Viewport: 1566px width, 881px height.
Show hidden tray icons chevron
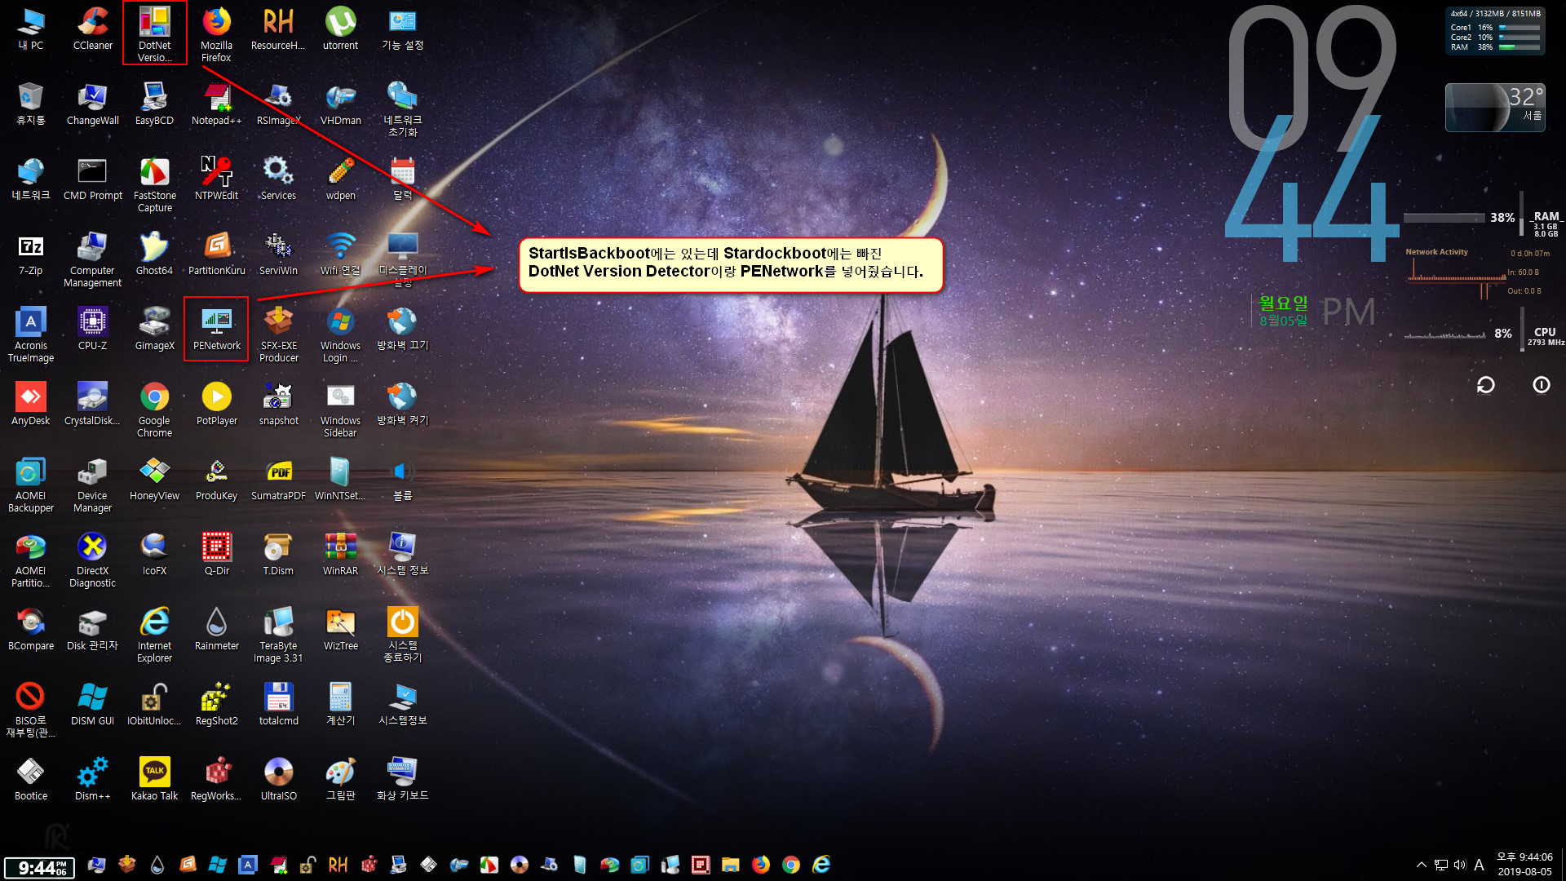[x=1422, y=865]
